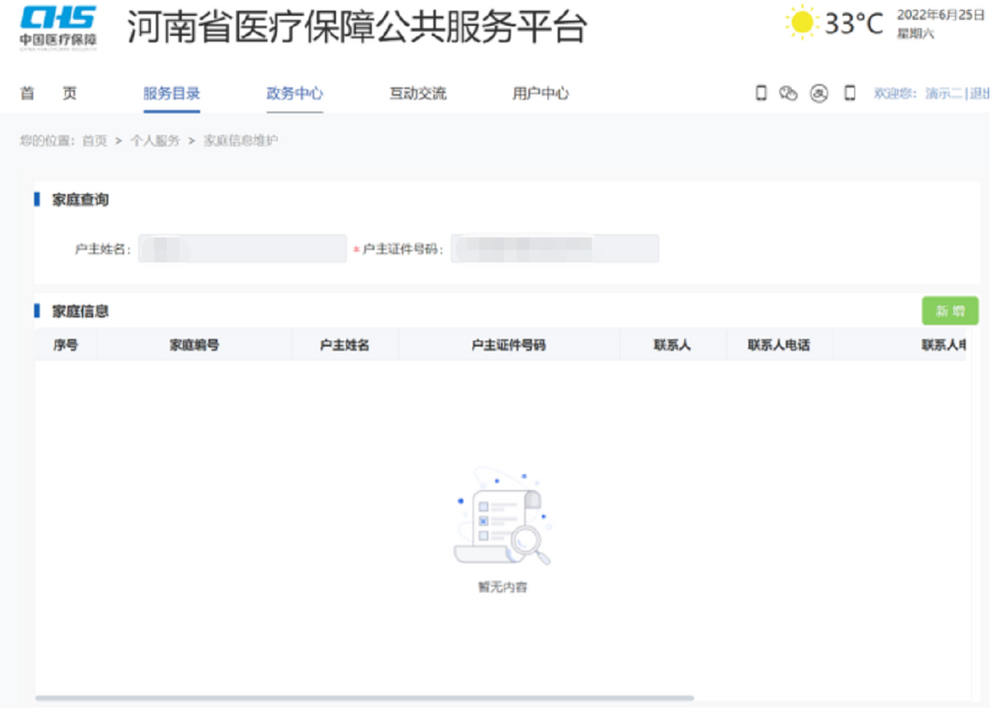Click the WeChat public account icon
The height and width of the screenshot is (709, 1001).
pos(789,94)
